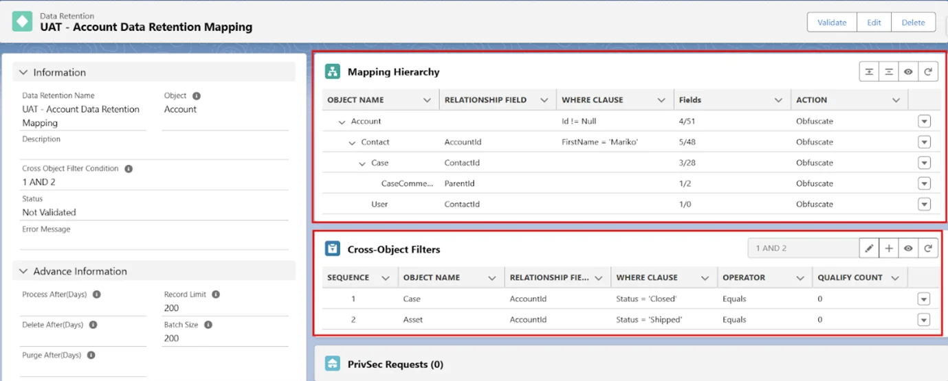The height and width of the screenshot is (381, 948).
Task: Add a new cross-object filter
Action: click(889, 249)
